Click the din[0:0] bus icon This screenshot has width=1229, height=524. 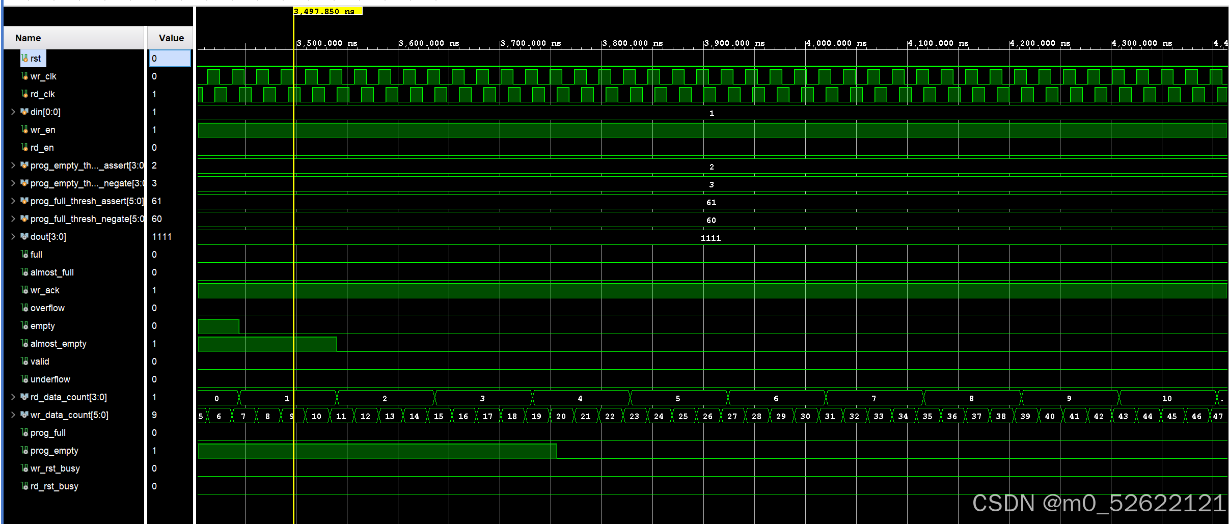pos(24,112)
